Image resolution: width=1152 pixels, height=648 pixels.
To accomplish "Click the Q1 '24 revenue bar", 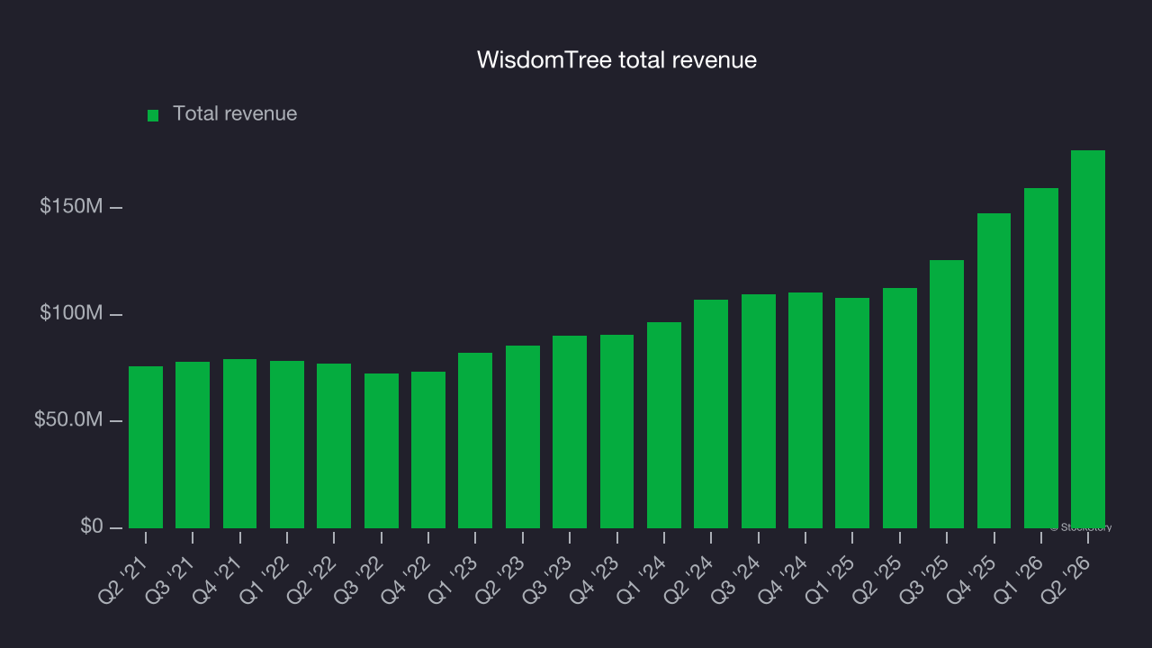I will pos(664,425).
